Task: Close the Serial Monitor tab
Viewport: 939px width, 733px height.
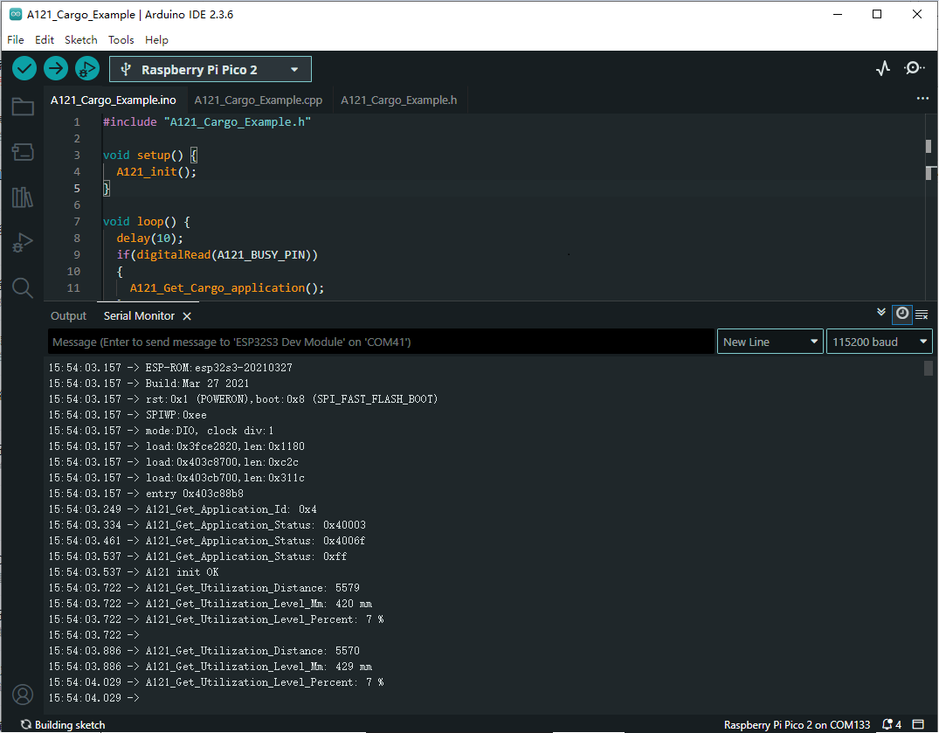Action: coord(187,316)
